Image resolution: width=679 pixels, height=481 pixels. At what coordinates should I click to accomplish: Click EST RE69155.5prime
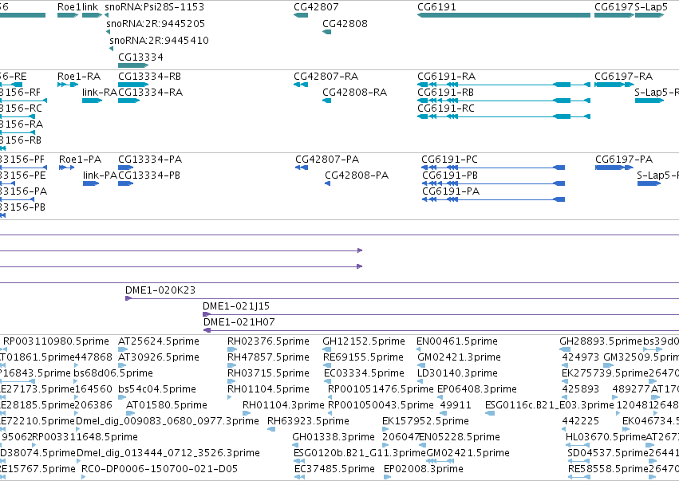point(363,357)
